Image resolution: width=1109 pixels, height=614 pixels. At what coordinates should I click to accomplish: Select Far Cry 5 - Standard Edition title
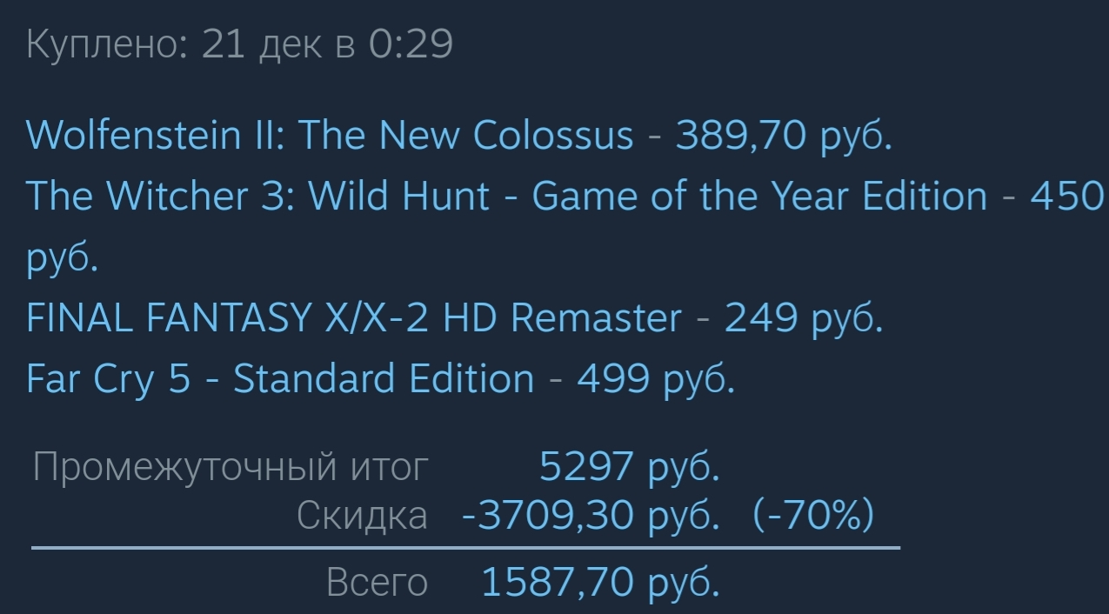[x=280, y=379]
